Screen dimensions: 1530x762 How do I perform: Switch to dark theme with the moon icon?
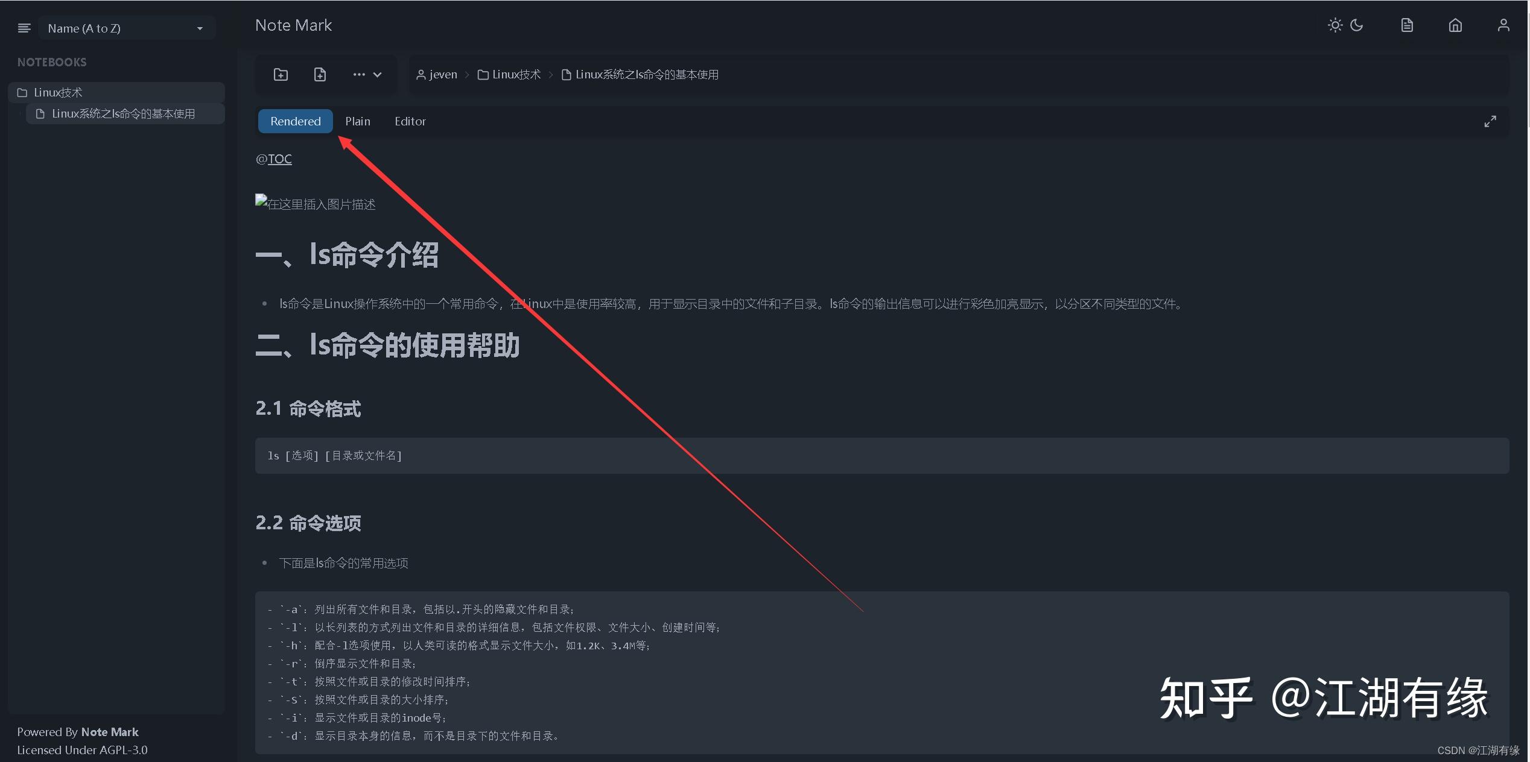1356,25
